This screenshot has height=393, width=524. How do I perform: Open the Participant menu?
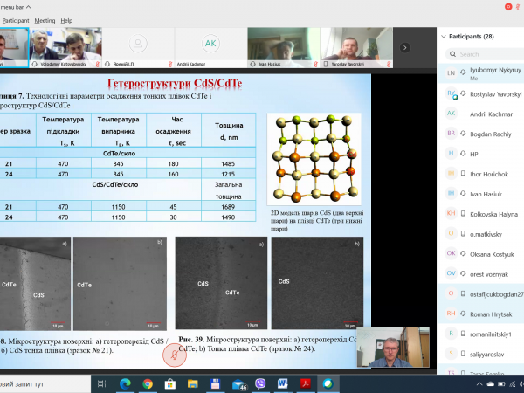click(x=15, y=20)
